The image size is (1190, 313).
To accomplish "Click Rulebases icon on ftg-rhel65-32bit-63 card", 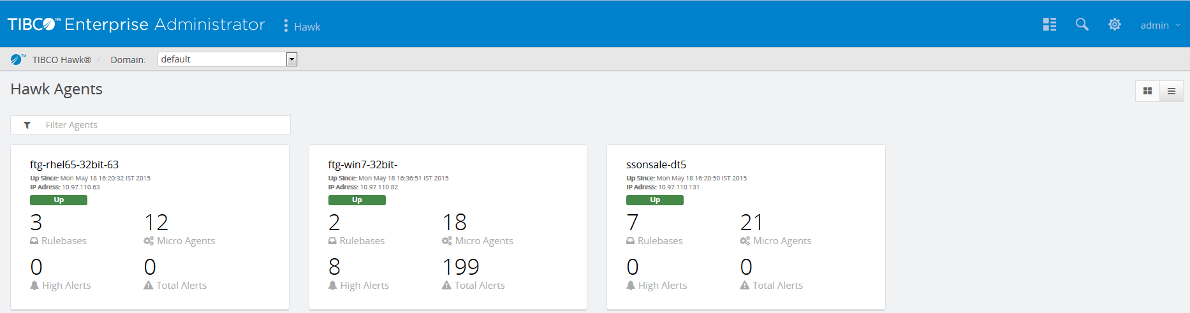I will tap(34, 241).
